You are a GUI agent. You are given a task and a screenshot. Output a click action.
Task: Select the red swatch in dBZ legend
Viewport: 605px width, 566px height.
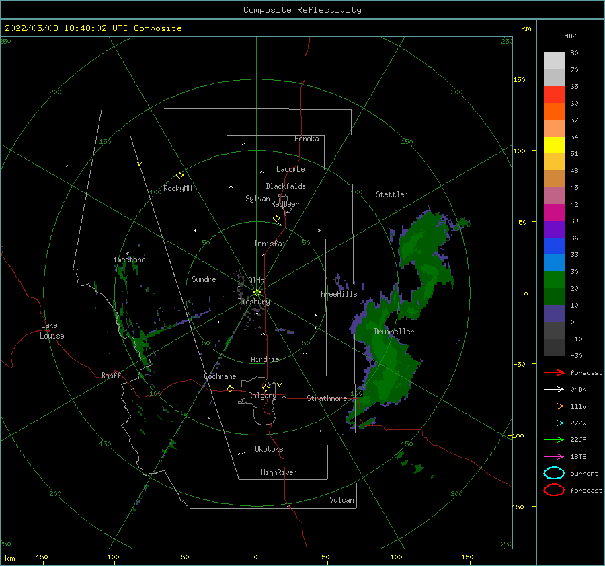(x=554, y=95)
